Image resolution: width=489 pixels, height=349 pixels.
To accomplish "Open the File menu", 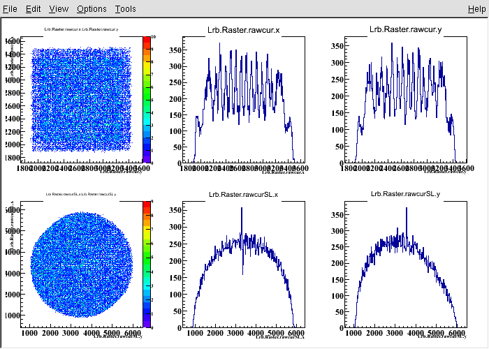I will click(10, 8).
